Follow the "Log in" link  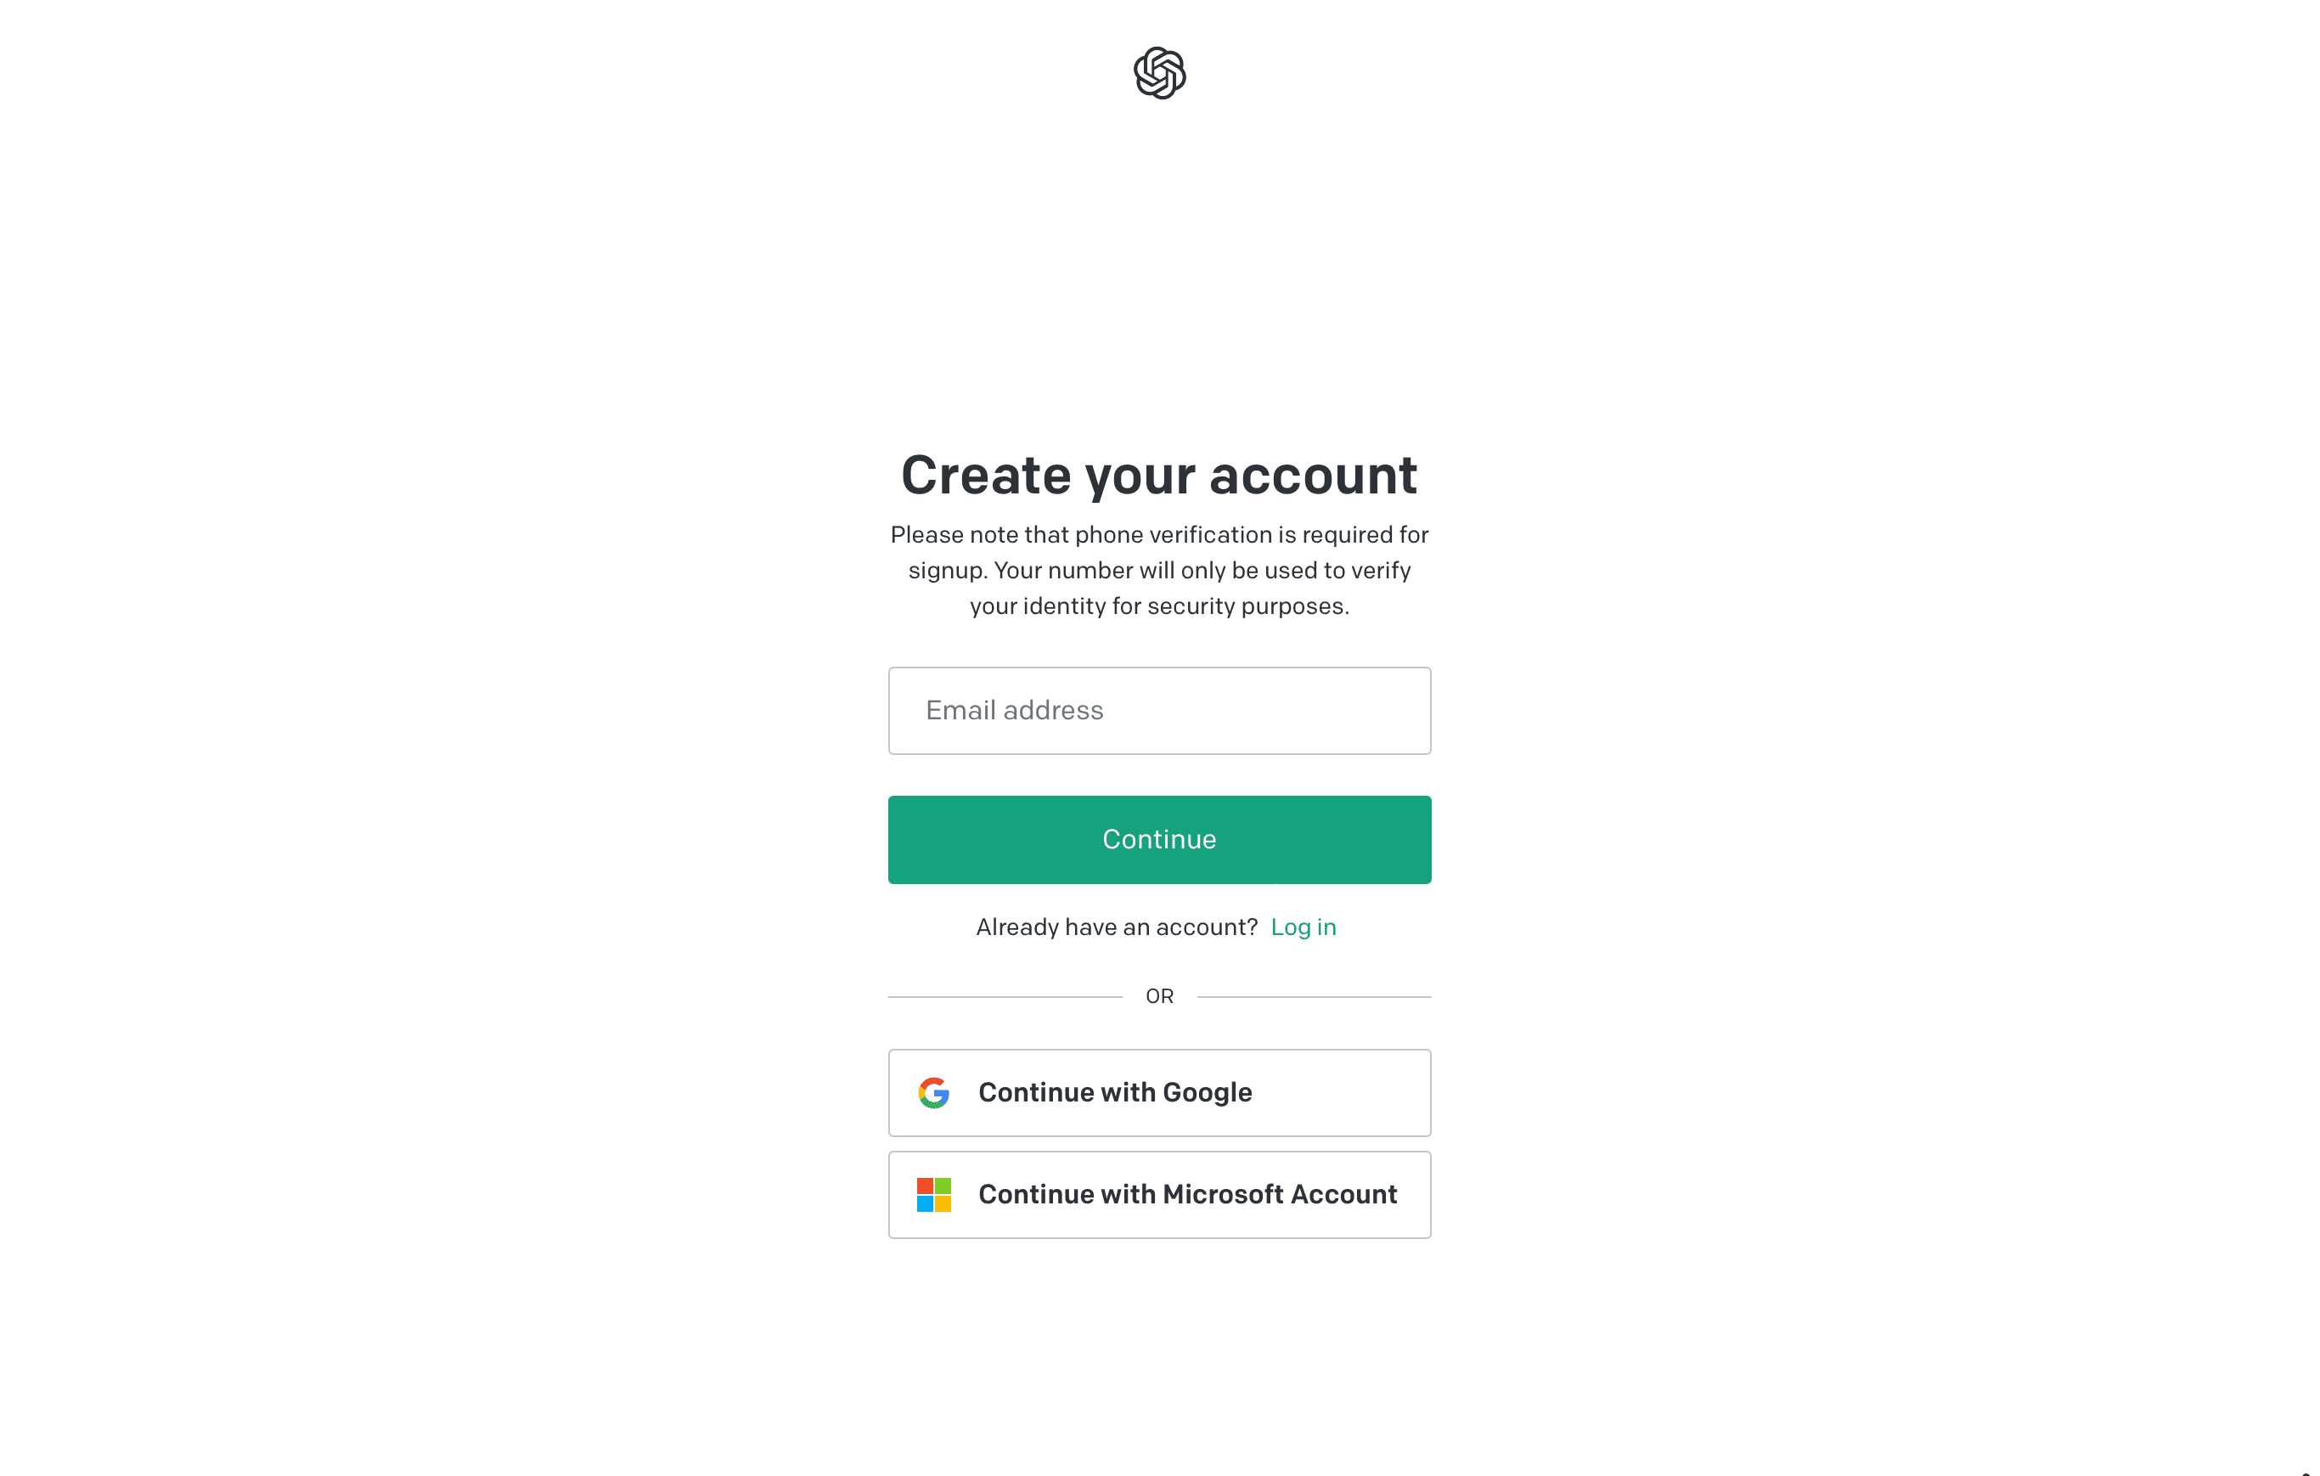point(1303,927)
